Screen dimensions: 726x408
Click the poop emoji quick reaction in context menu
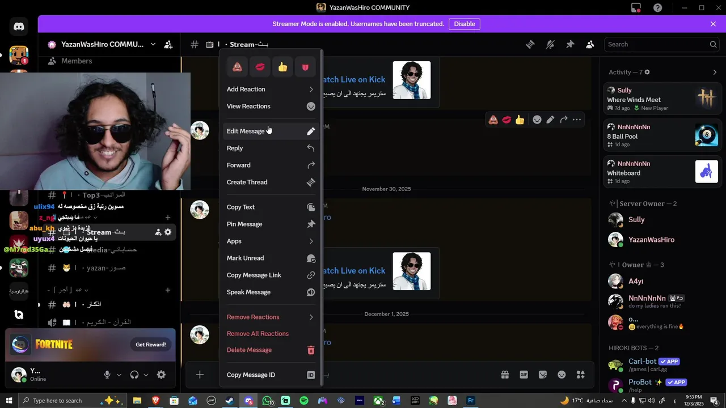237,67
